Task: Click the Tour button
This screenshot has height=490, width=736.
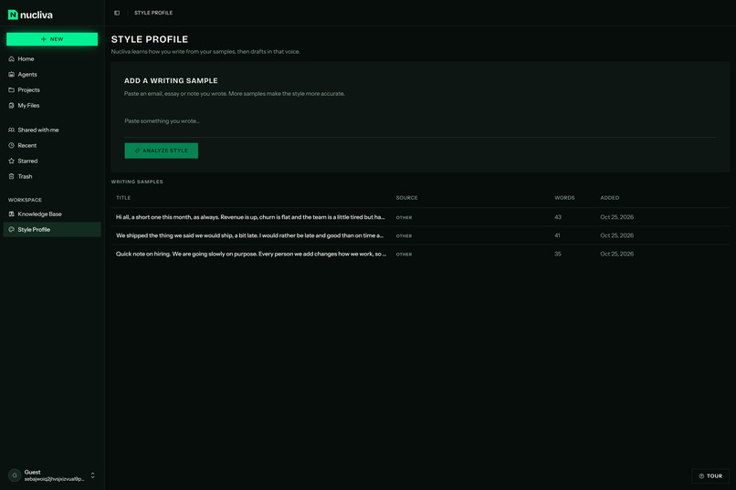Action: pos(710,476)
